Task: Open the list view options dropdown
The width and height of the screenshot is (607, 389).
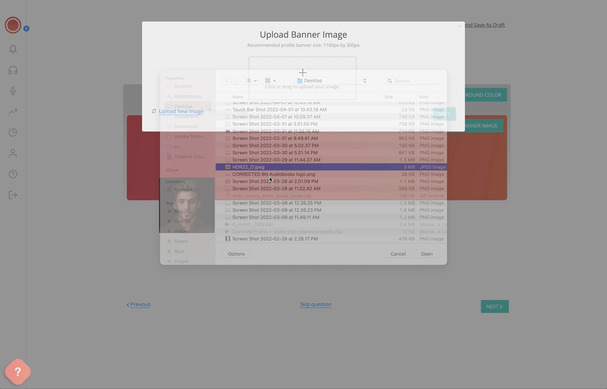Action: (x=251, y=81)
